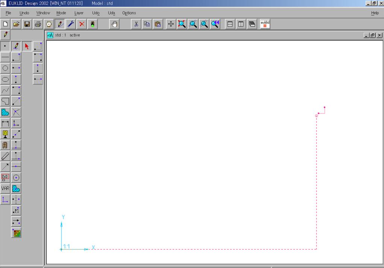The image size is (384, 268).
Task: Select the ellipse tool
Action: (x=5, y=79)
